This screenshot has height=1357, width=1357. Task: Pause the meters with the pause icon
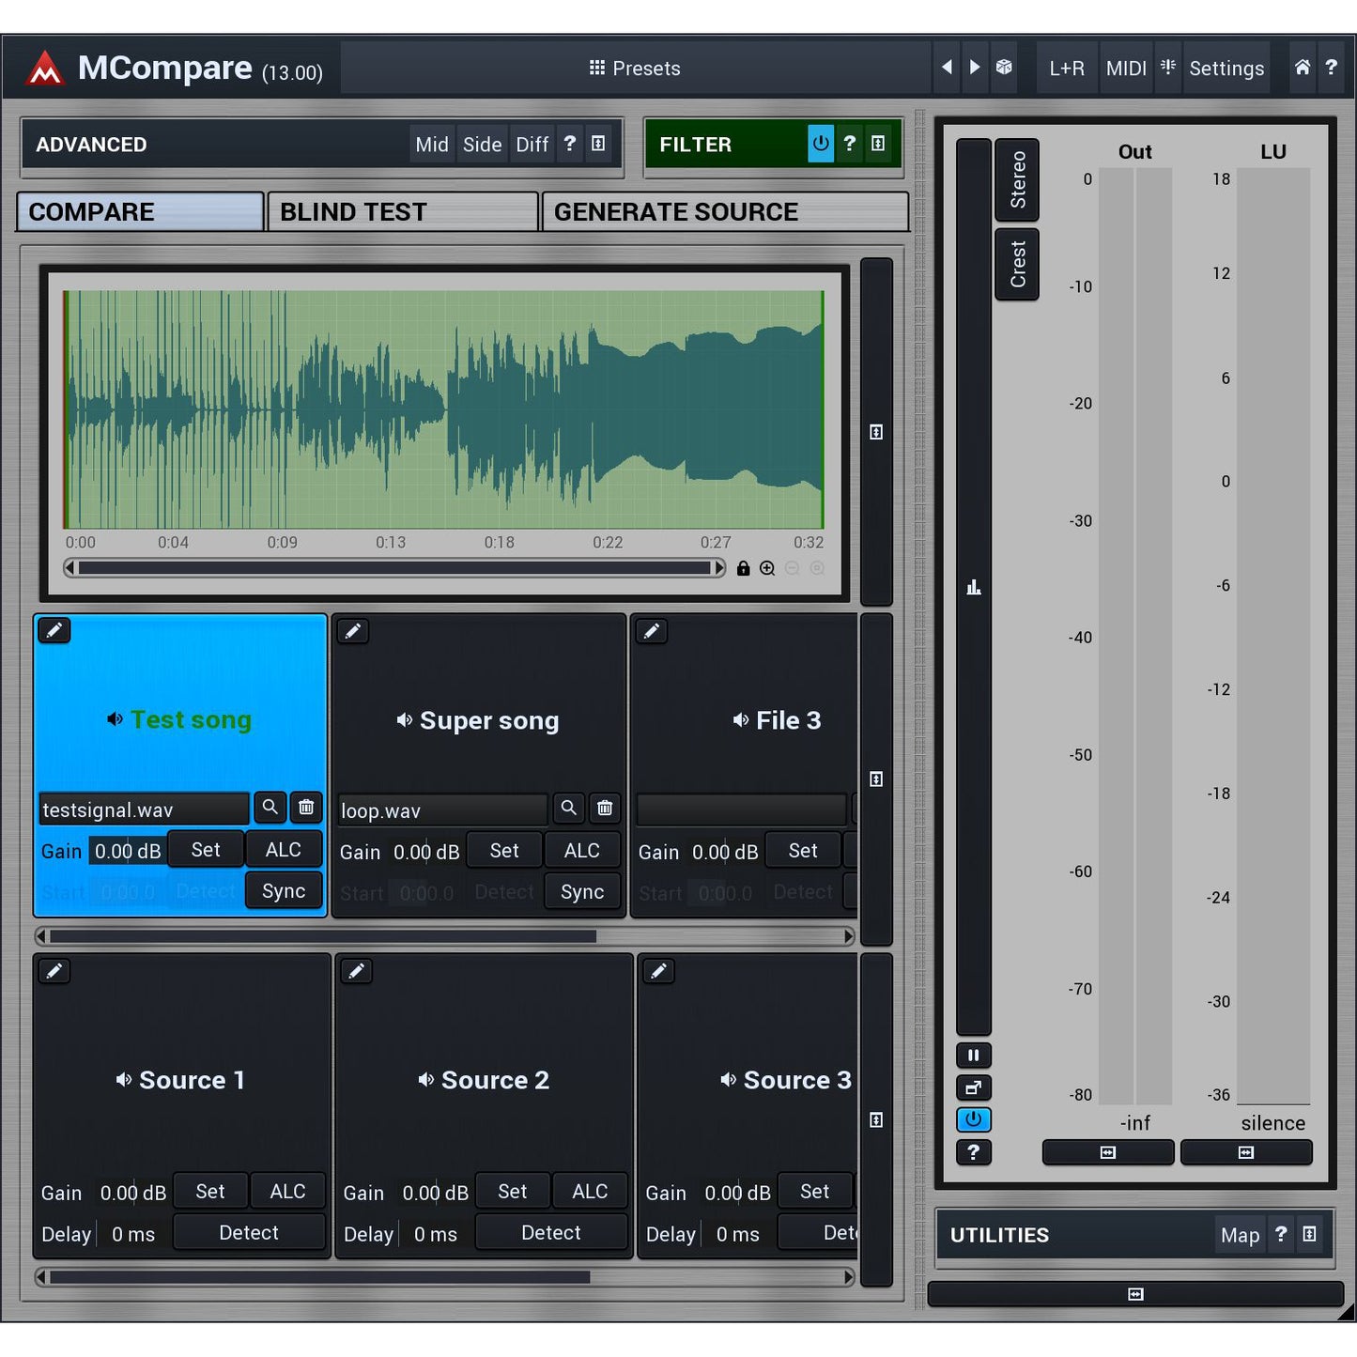[973, 1055]
